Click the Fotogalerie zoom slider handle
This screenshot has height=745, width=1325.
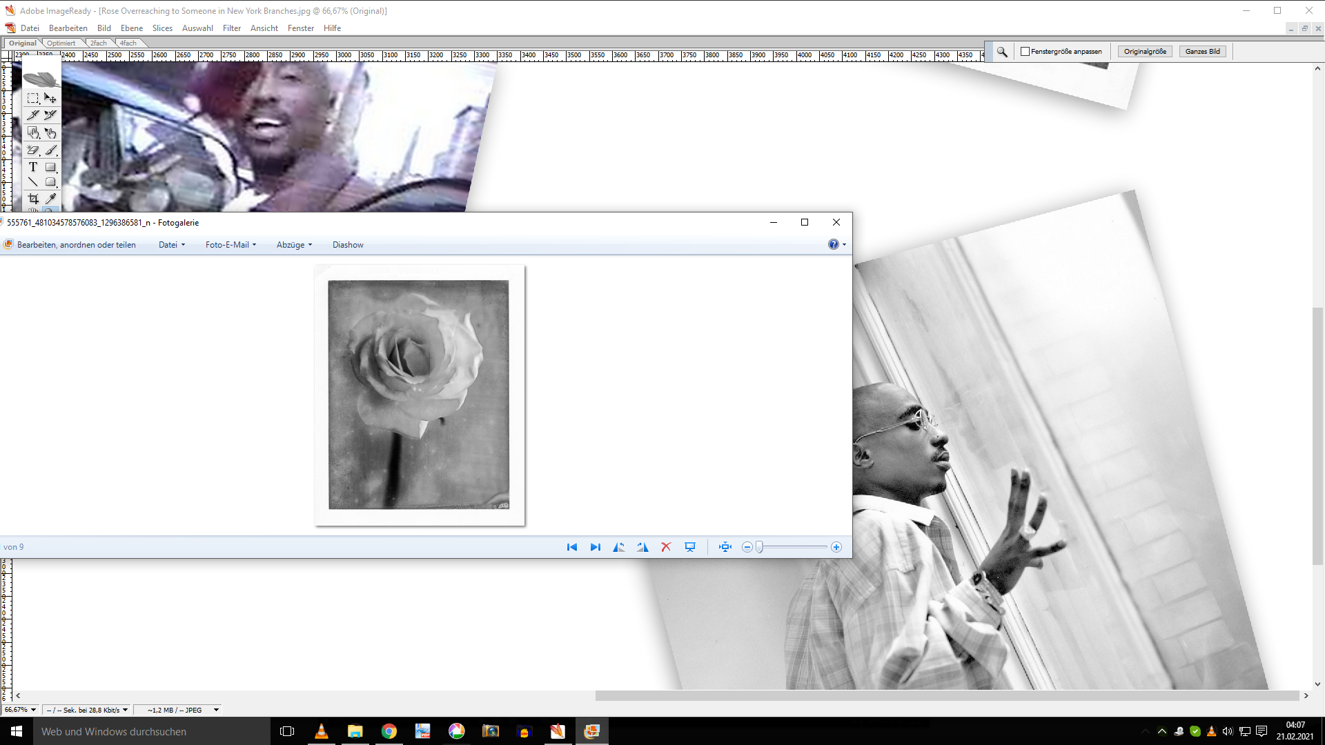[x=759, y=547]
